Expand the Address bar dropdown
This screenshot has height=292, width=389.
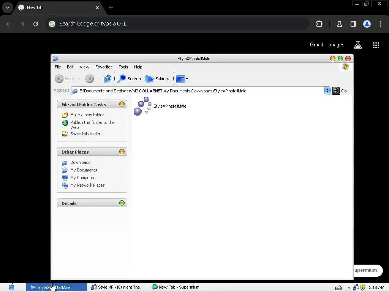point(327,90)
